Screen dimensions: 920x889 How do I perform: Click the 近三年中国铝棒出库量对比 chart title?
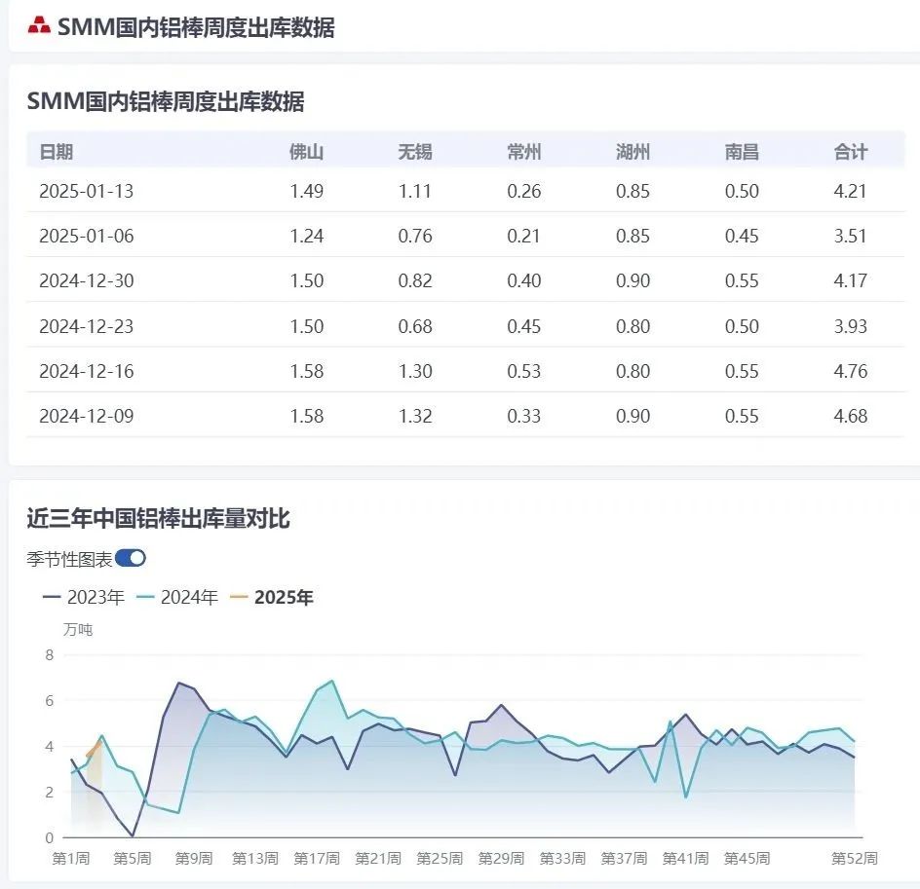(159, 518)
